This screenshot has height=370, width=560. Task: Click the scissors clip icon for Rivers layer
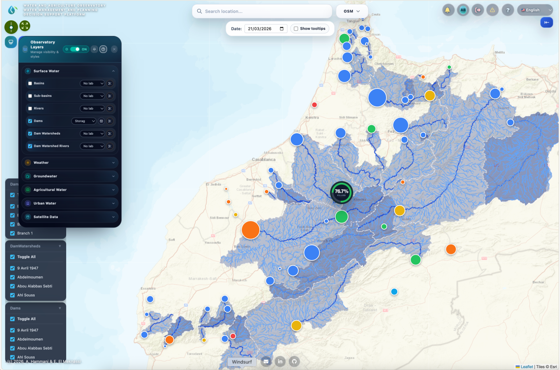[x=110, y=108]
